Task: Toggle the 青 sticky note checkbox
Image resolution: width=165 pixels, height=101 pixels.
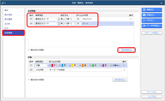Action: [x=60, y=66]
